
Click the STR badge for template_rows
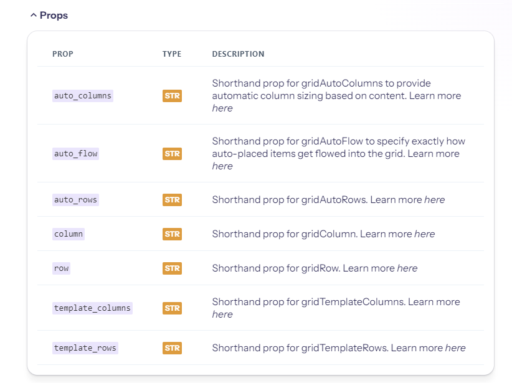pyautogui.click(x=172, y=348)
